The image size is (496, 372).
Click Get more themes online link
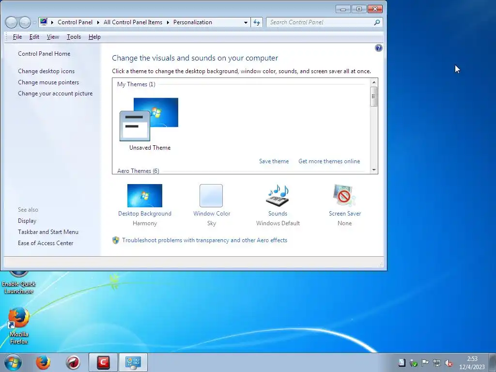tap(329, 161)
